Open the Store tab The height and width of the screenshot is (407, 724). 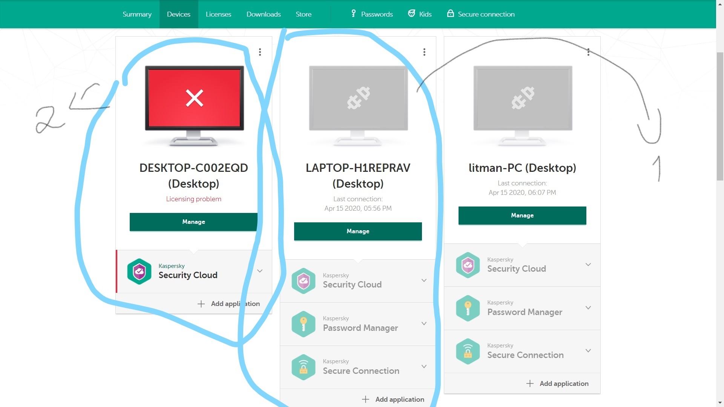304,14
